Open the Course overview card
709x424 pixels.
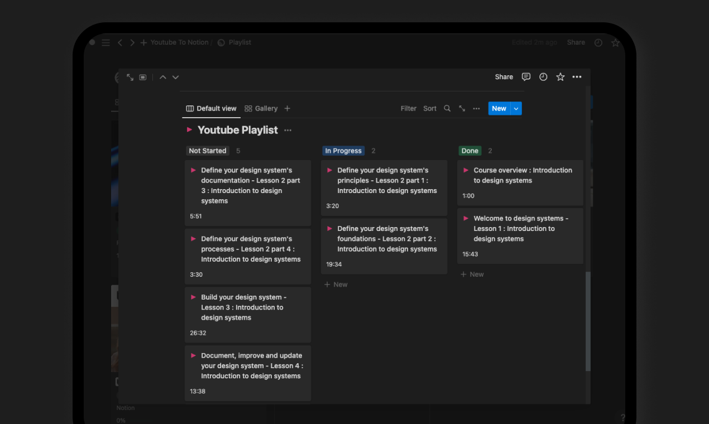click(520, 183)
